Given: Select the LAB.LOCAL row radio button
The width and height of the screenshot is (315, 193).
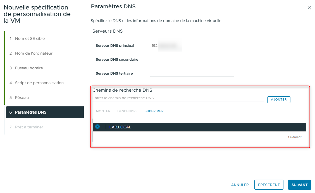Looking at the screenshot, I should coord(97,127).
